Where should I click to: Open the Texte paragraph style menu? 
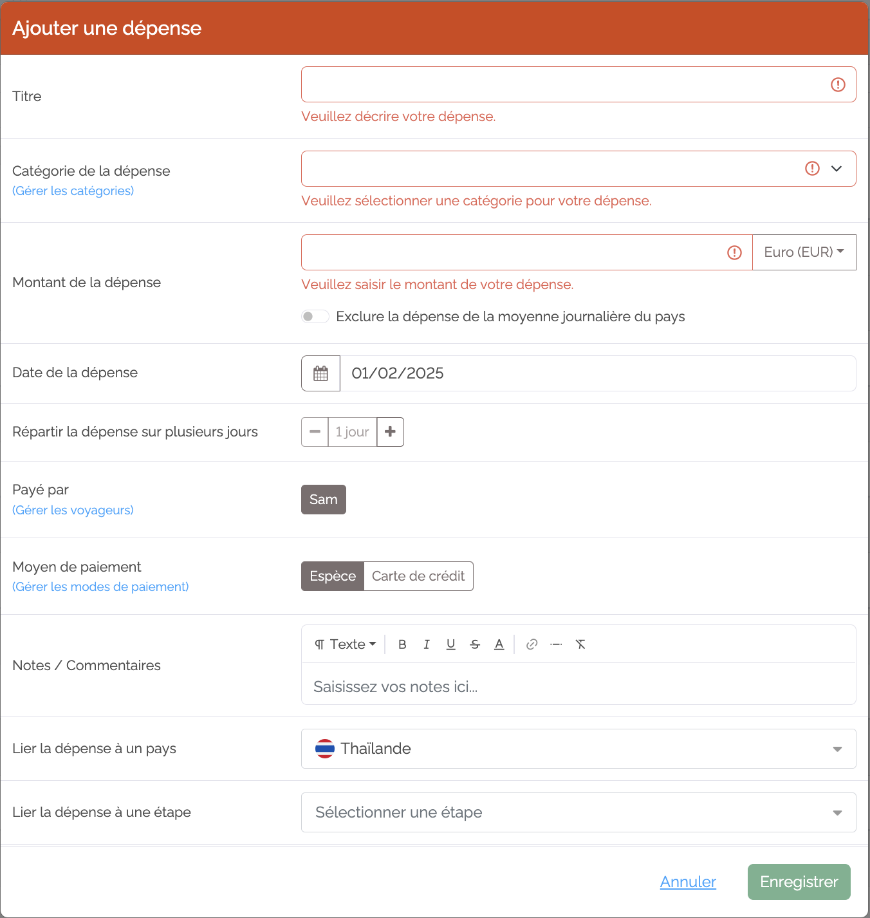click(345, 644)
